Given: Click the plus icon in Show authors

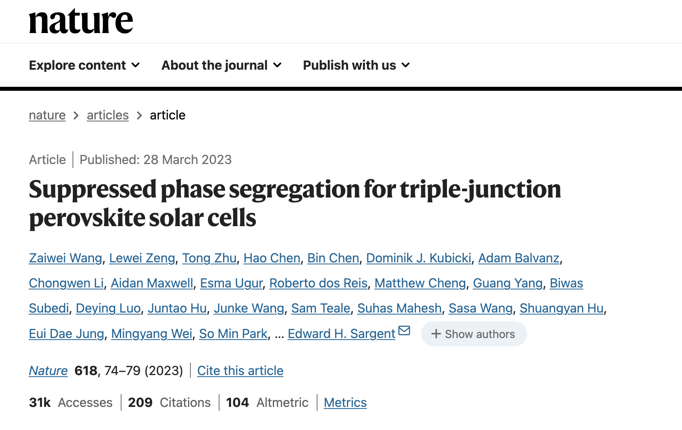Looking at the screenshot, I should [x=436, y=334].
